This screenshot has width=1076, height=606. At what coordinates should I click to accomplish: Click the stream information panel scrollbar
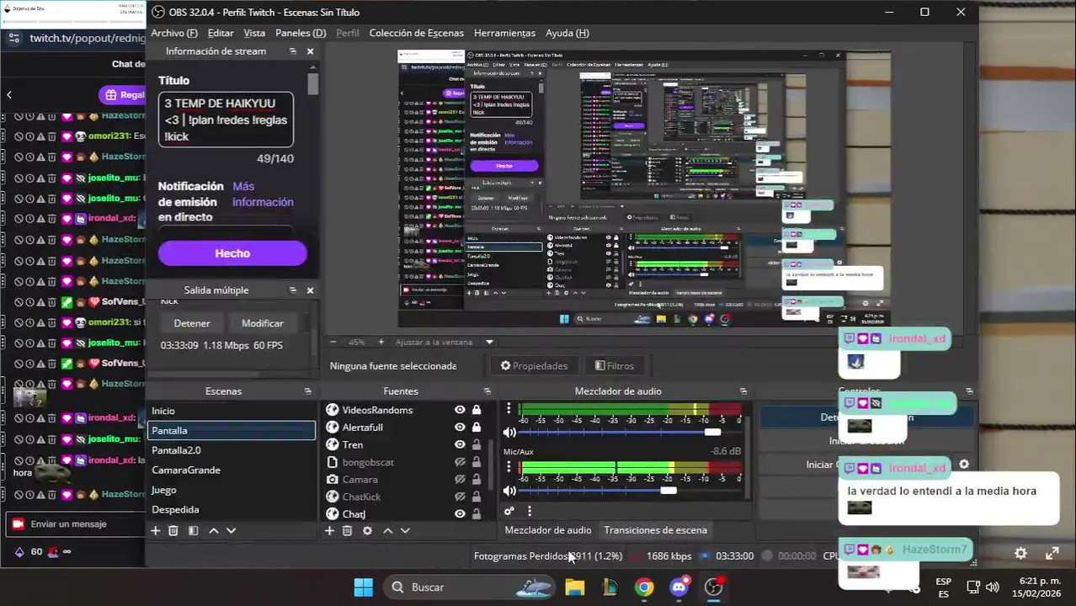coord(313,84)
